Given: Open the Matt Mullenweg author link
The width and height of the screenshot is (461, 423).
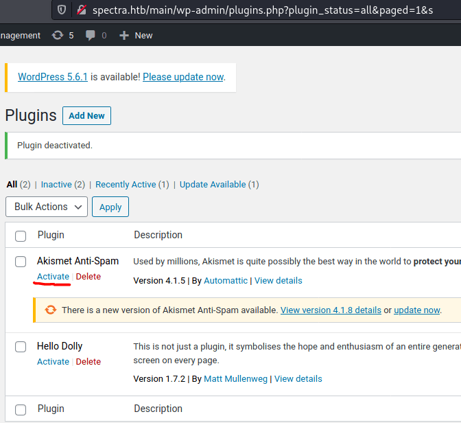Looking at the screenshot, I should point(235,378).
